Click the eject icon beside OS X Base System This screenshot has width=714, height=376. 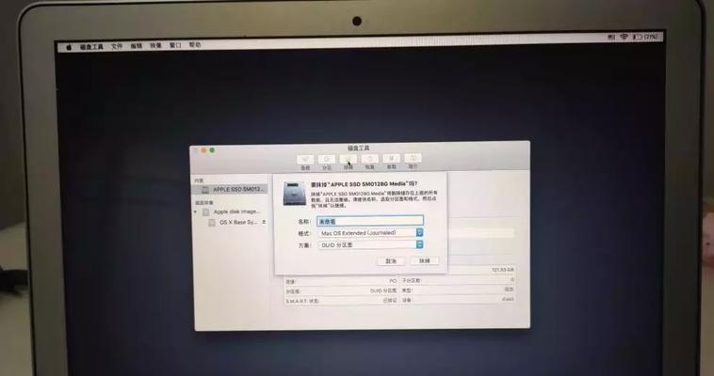tap(264, 223)
